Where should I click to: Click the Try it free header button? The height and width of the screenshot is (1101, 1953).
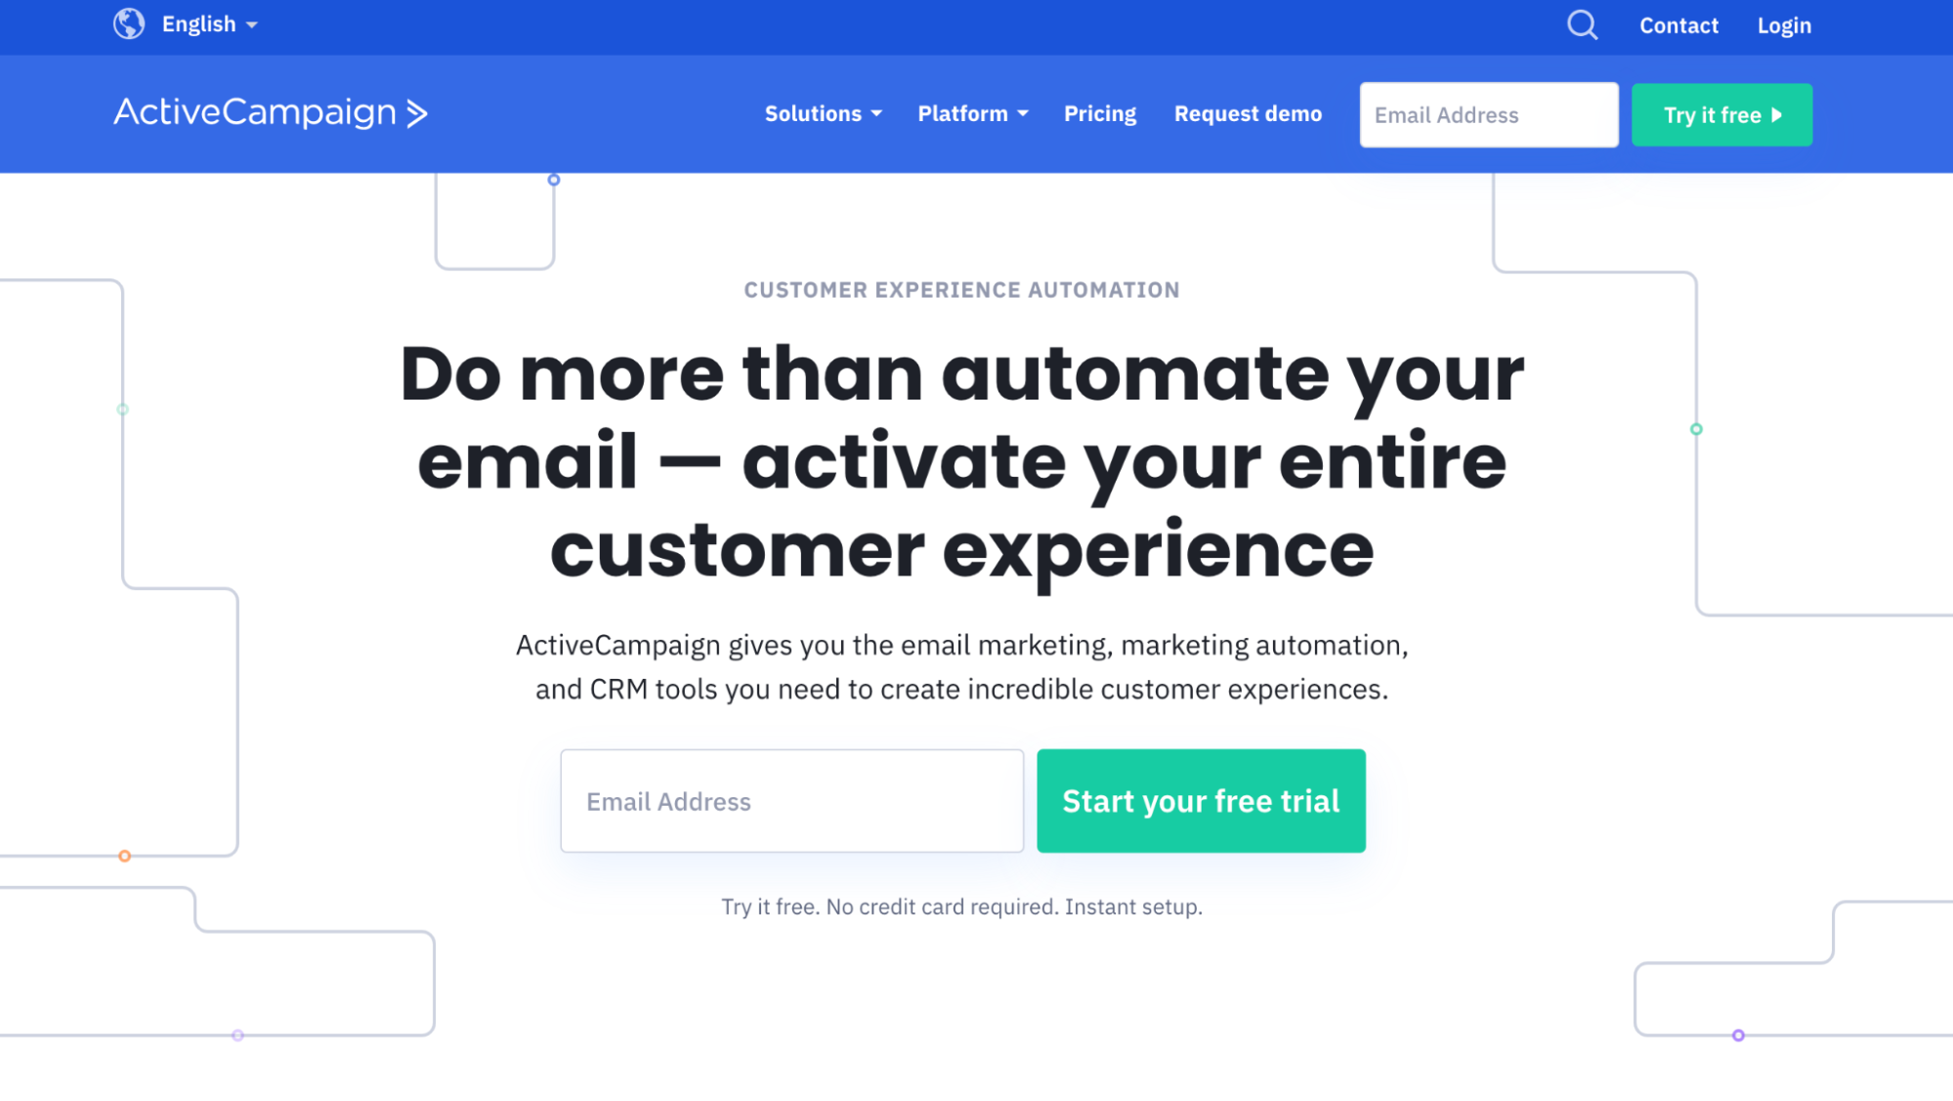pyautogui.click(x=1722, y=114)
